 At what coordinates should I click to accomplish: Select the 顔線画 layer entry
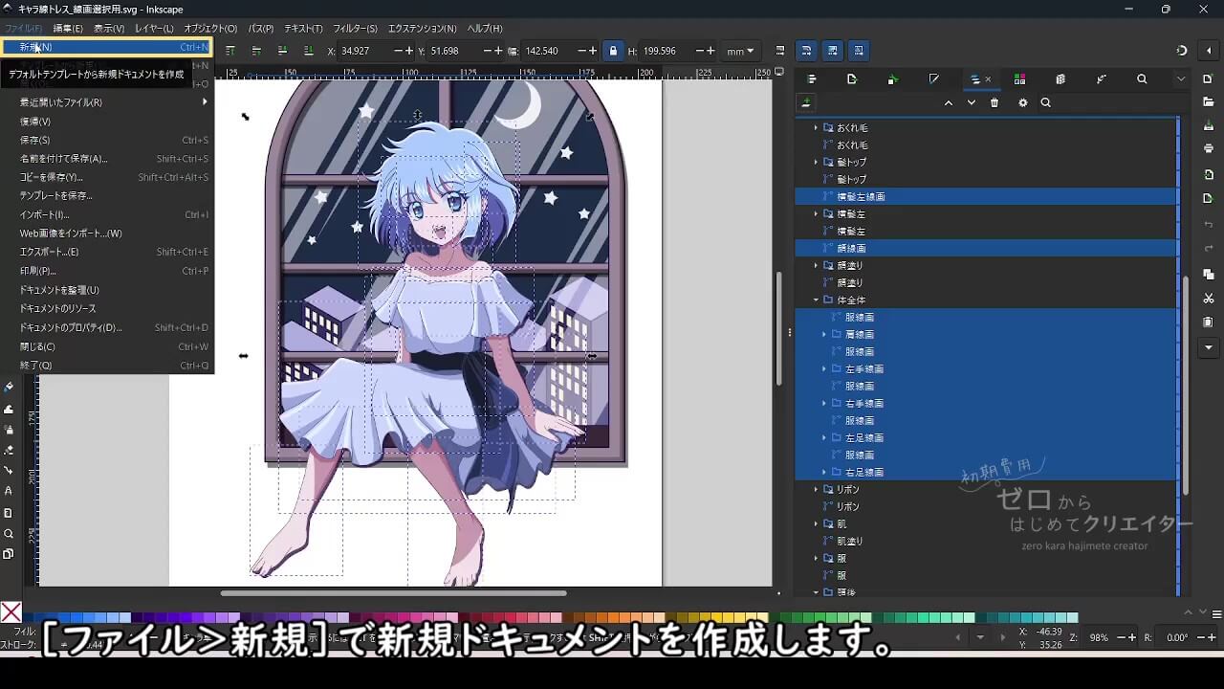pyautogui.click(x=851, y=248)
